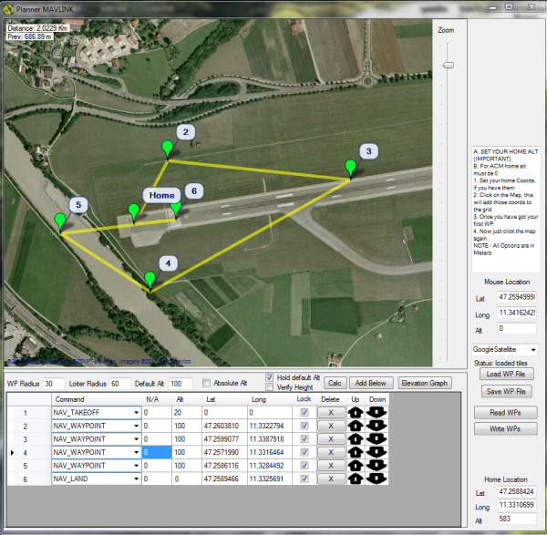The image size is (547, 535).
Task: Open command dropdown in row 5
Action: click(136, 466)
